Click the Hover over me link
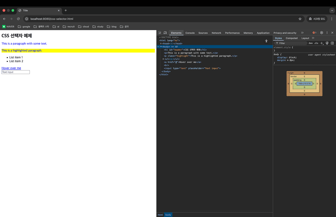 point(11,68)
